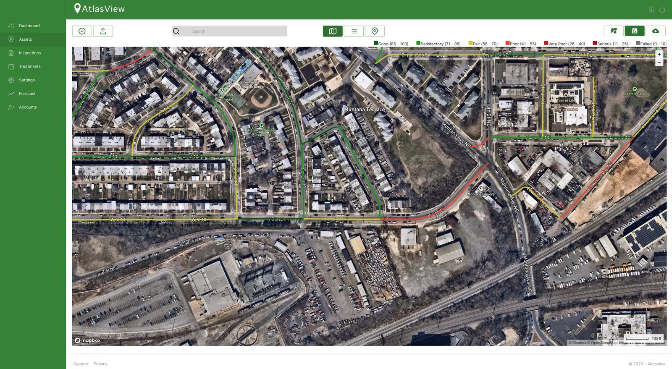Viewport: 672px width, 369px height.
Task: Click the Brentwood Recreation Center label
Action: pos(250,85)
